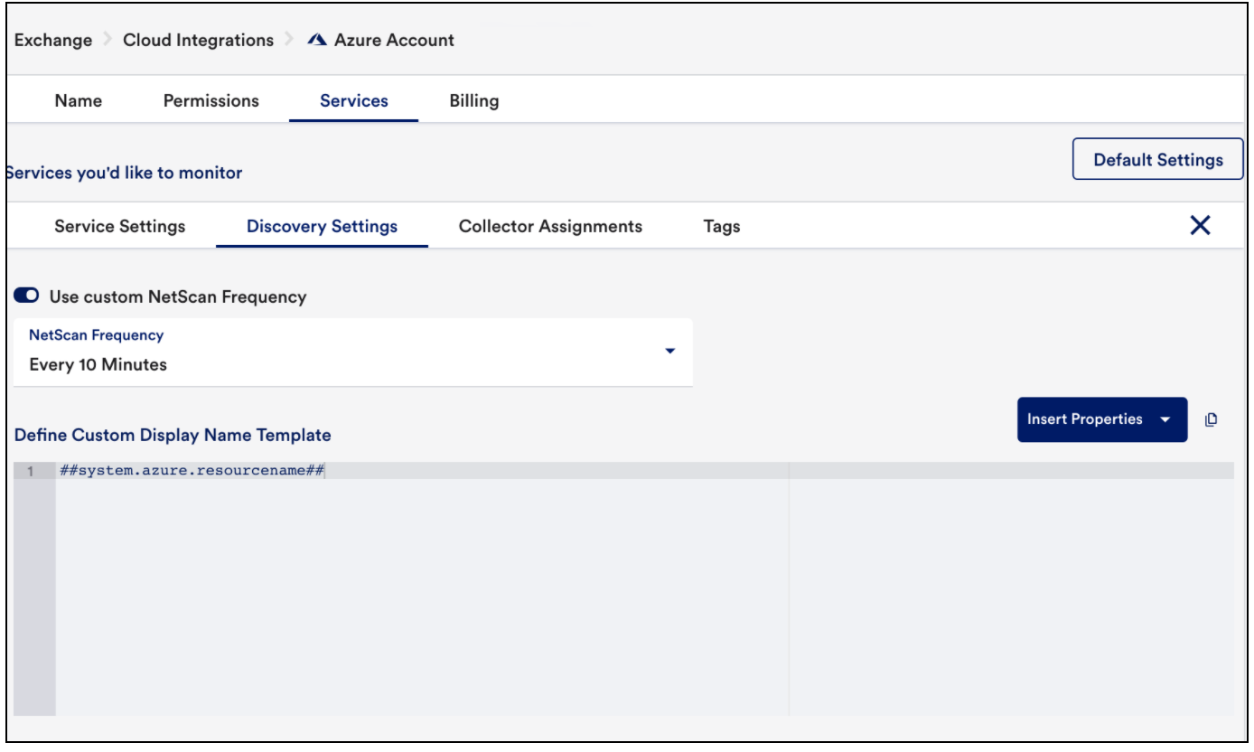Click the Cloud Integrations breadcrumb separator
Viewport: 1254px width, 752px height.
pyautogui.click(x=287, y=39)
